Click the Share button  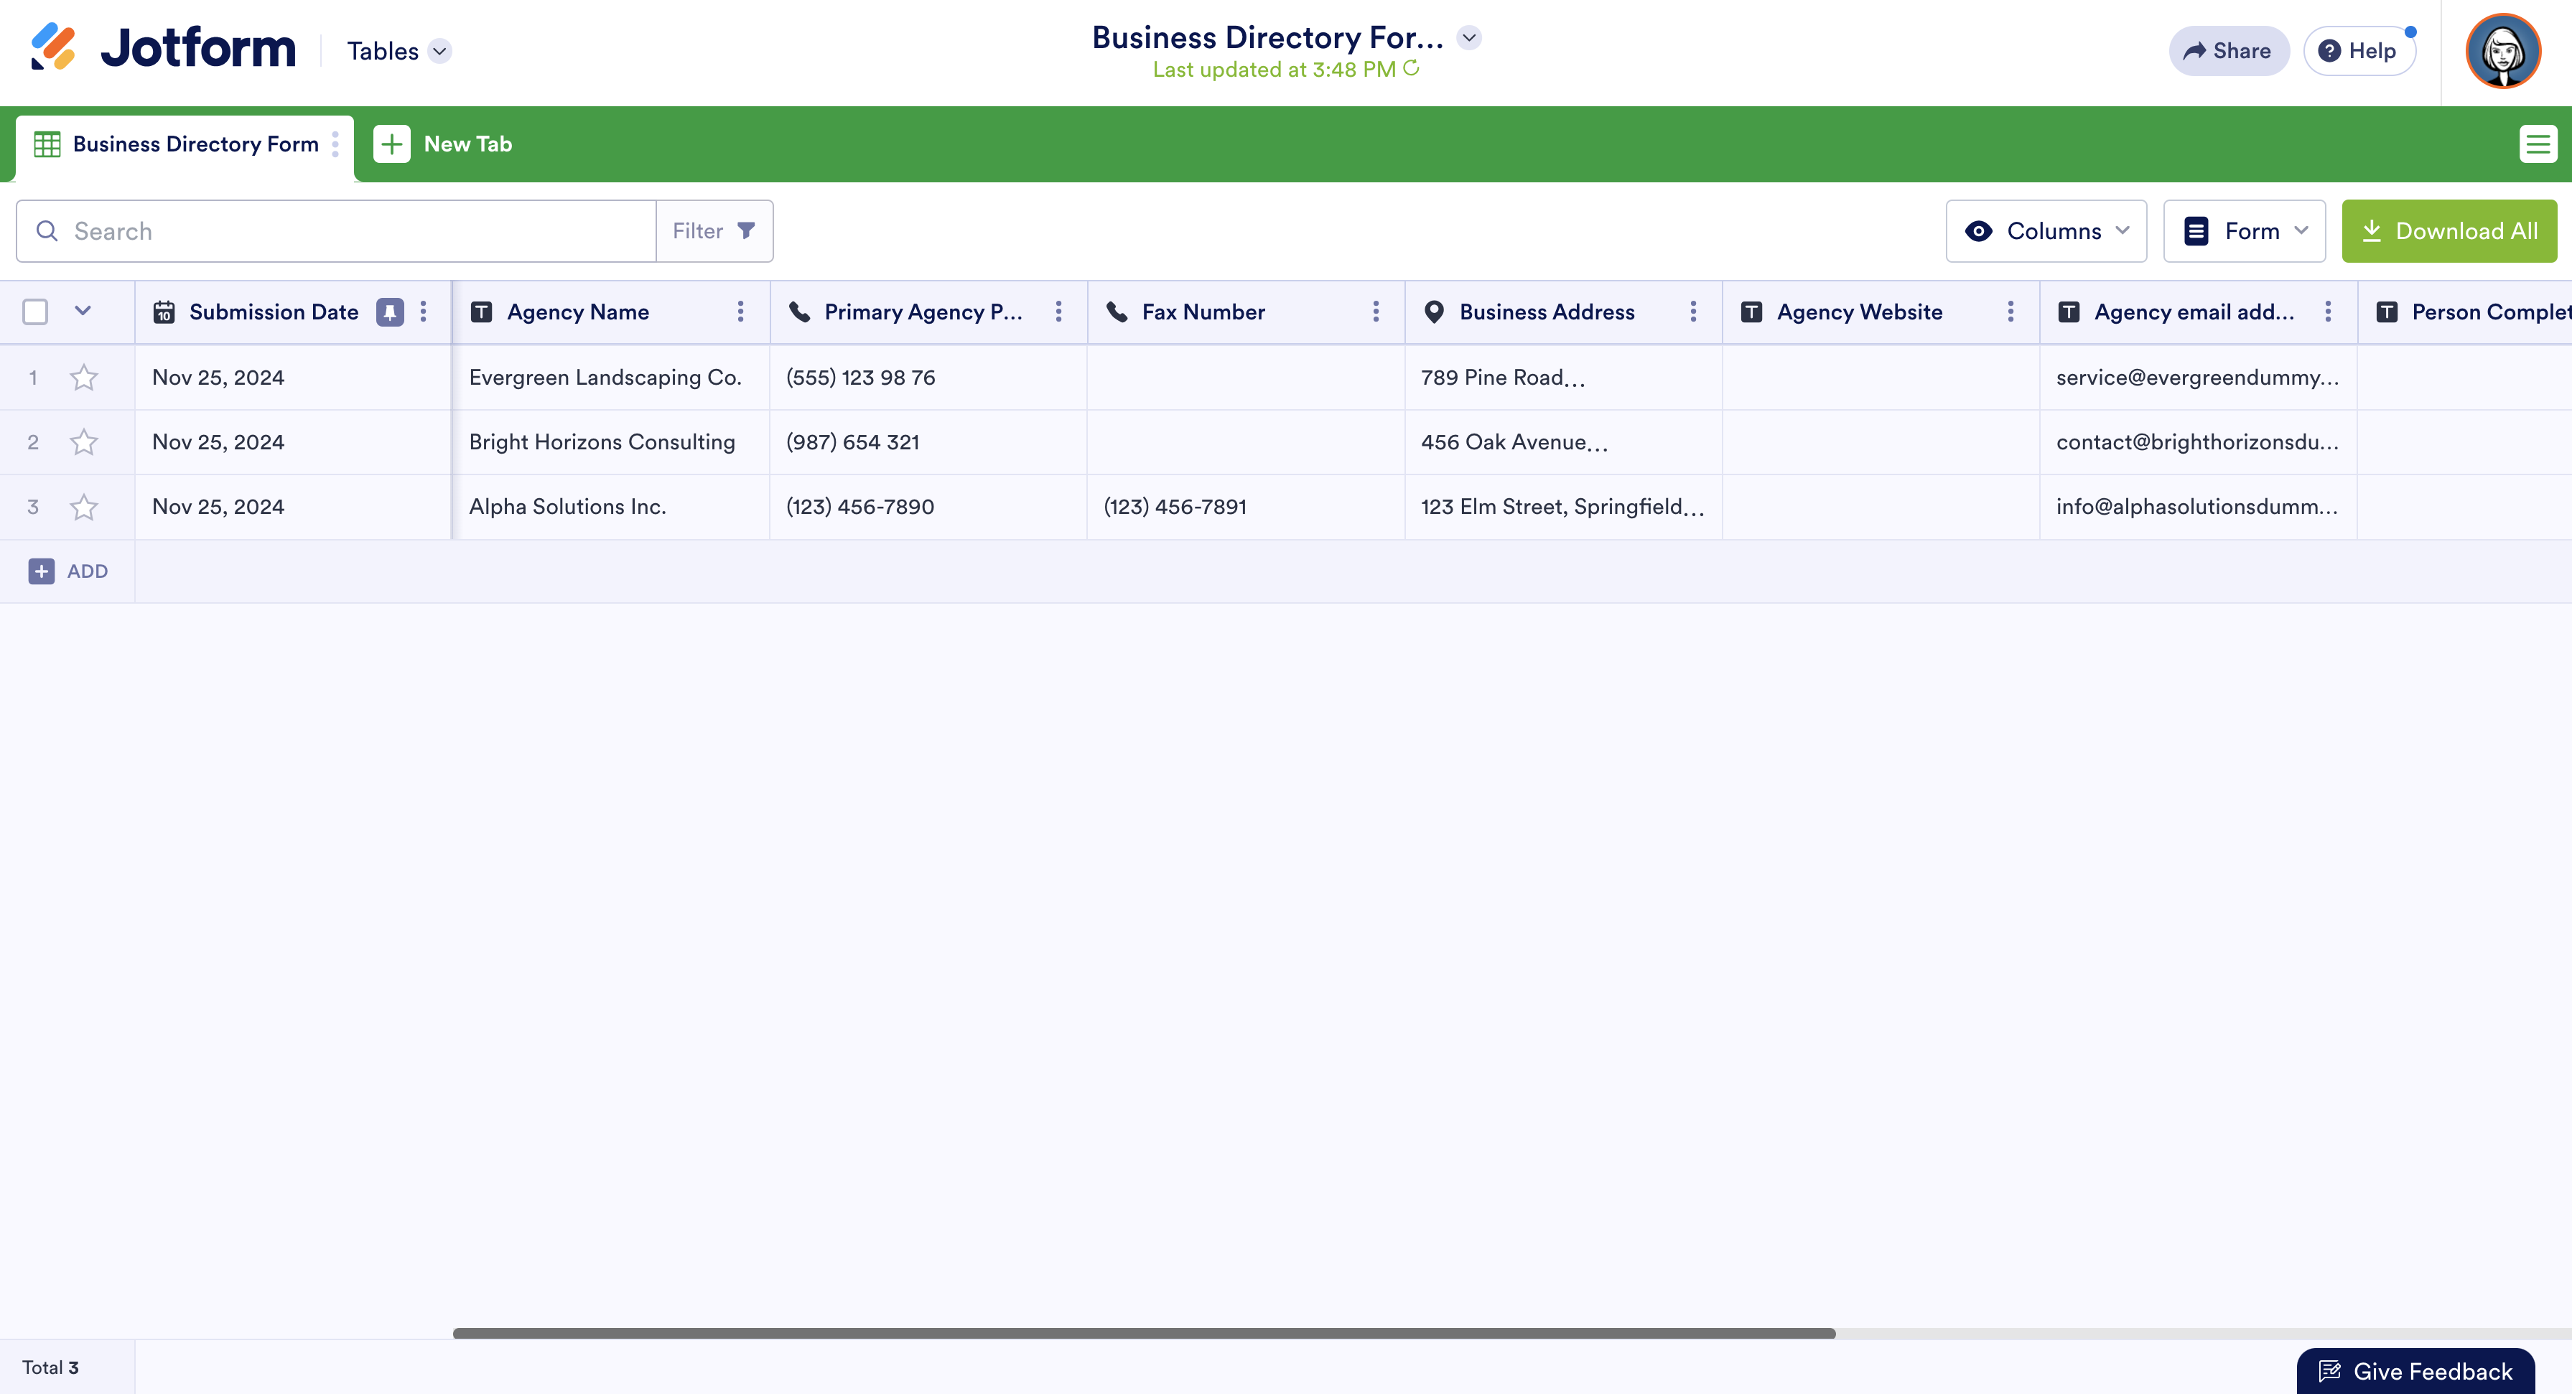[2227, 51]
